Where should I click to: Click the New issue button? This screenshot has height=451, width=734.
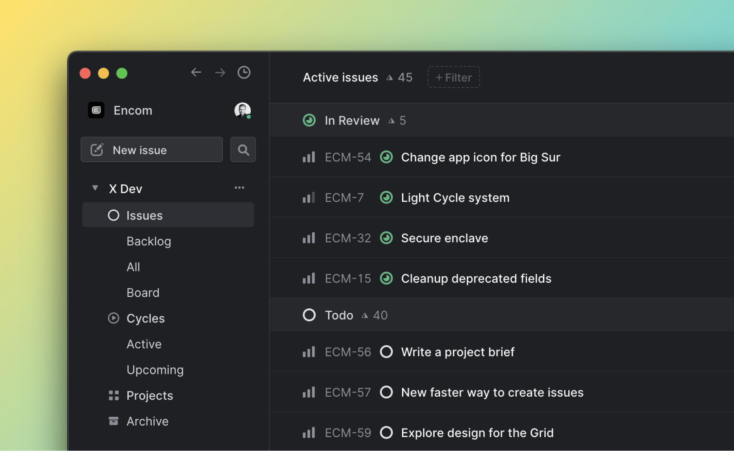[152, 150]
